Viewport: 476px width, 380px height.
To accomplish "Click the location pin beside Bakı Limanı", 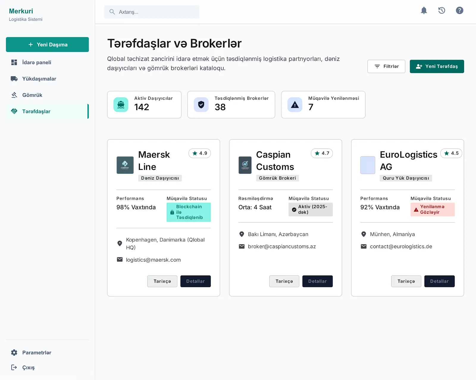I will point(242,234).
